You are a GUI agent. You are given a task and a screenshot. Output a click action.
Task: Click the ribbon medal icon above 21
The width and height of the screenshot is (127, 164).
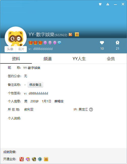[117, 43]
